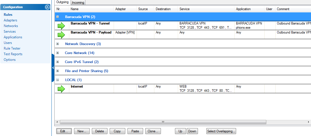Open Networks configuration page
The width and height of the screenshot is (311, 136).
click(11, 26)
